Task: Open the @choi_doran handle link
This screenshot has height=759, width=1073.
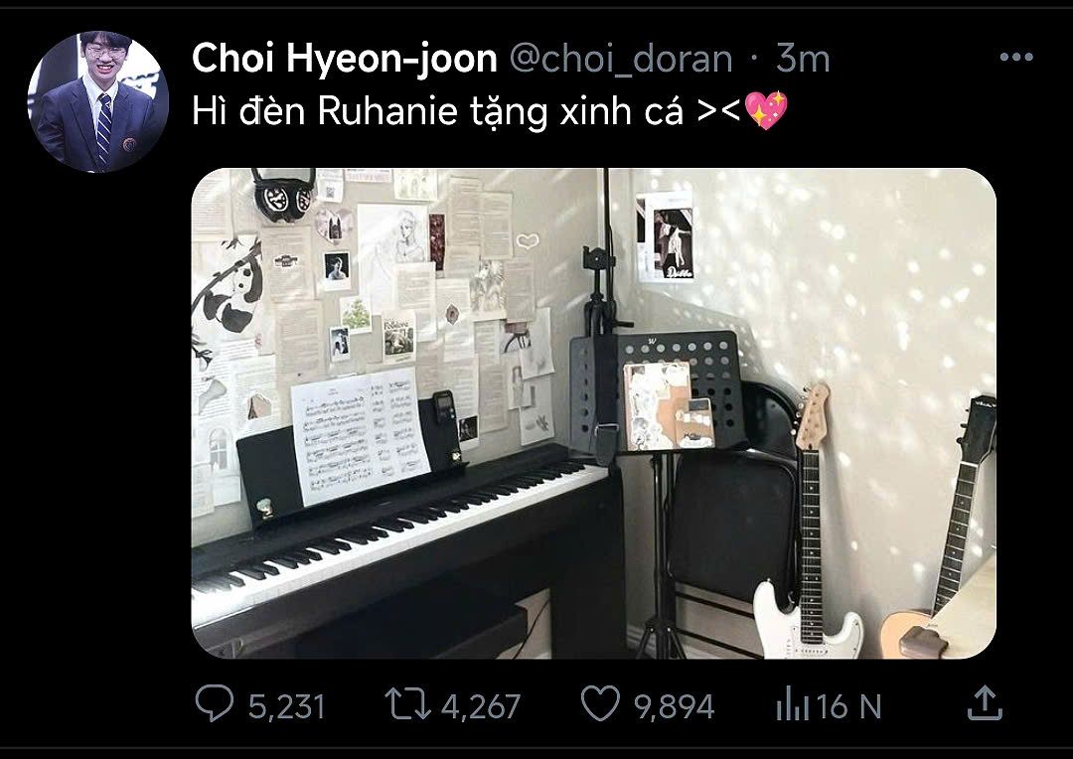Action: point(621,59)
